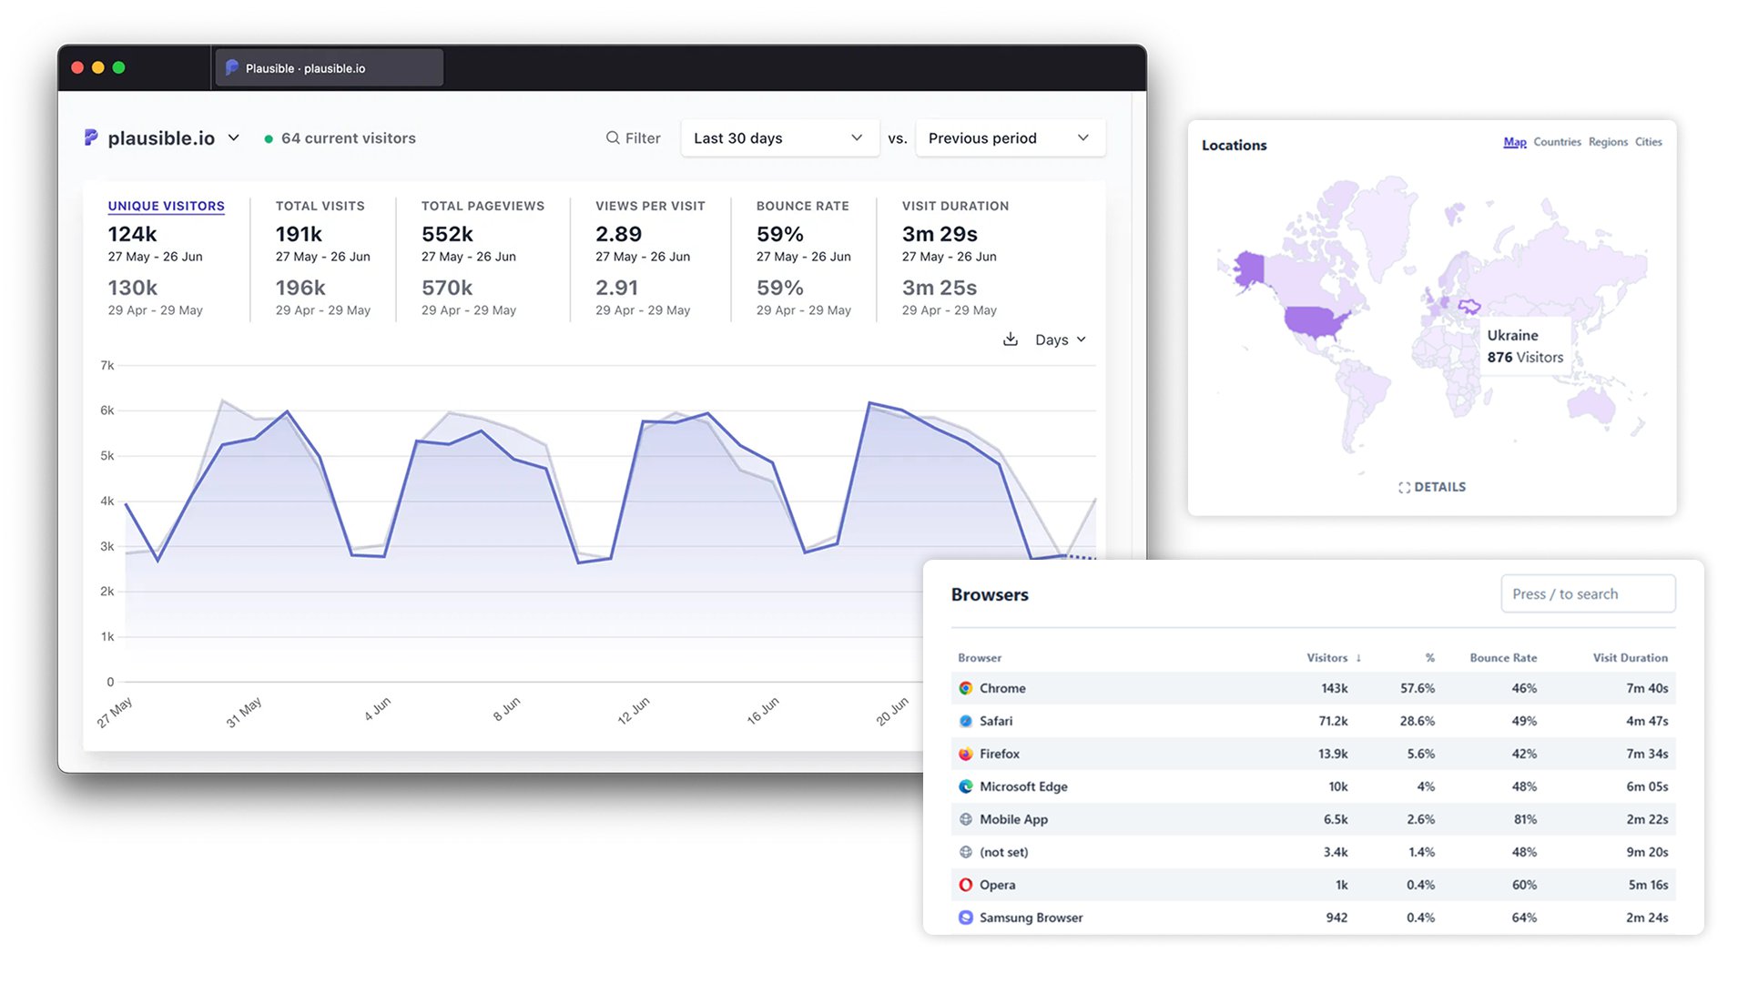Click the Safari browser icon
The height and width of the screenshot is (983, 1748).
pyautogui.click(x=966, y=721)
